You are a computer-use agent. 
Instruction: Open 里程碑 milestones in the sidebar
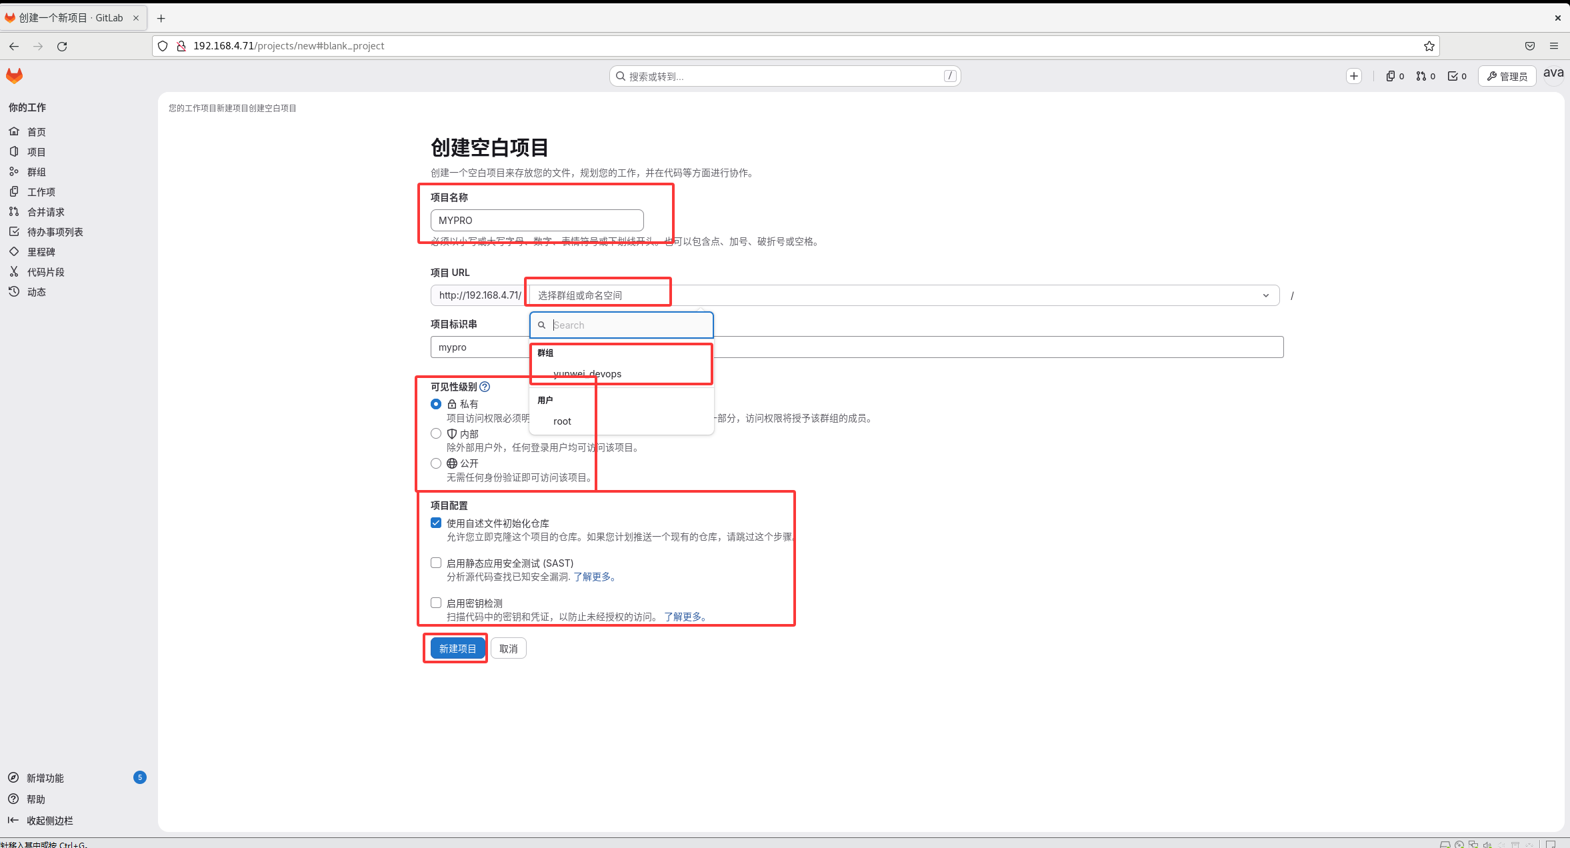[41, 252]
